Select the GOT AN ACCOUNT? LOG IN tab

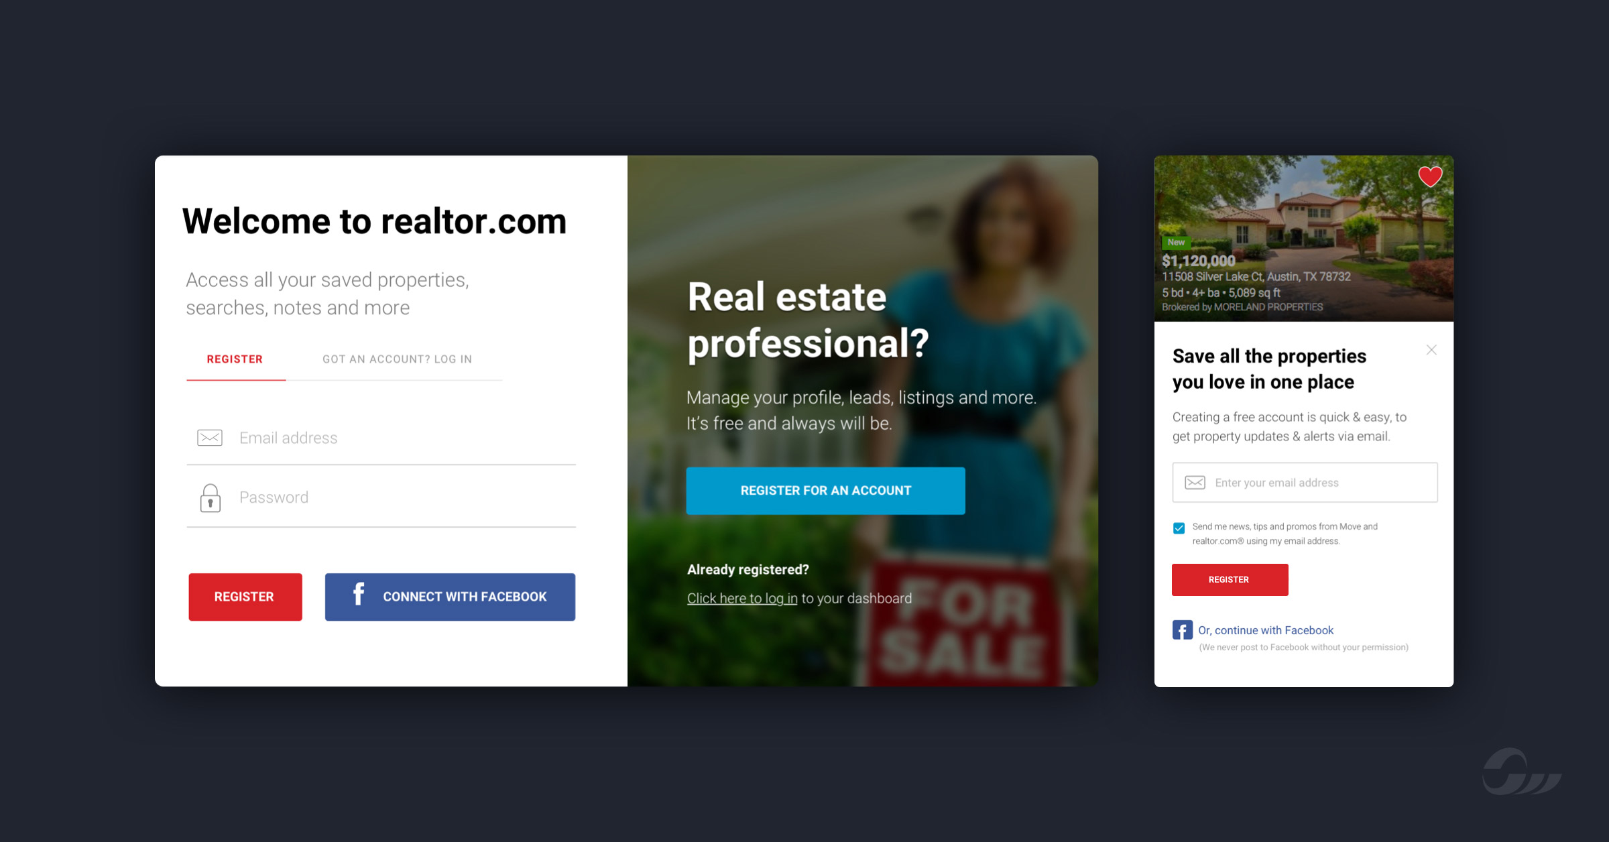(399, 359)
